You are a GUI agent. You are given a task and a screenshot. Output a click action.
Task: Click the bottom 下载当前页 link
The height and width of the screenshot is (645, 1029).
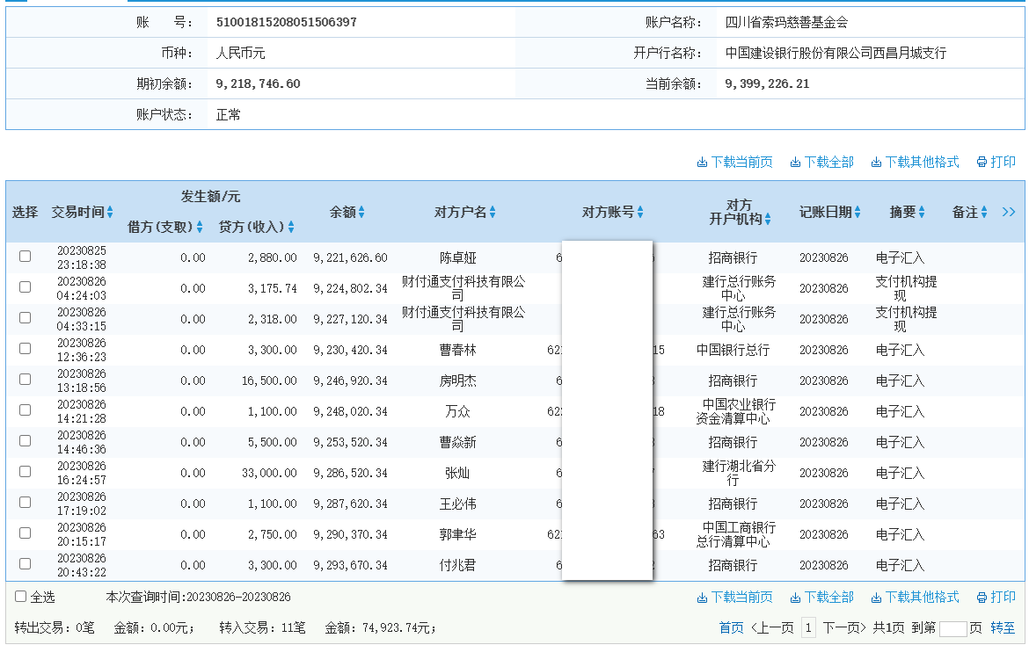[x=734, y=598]
